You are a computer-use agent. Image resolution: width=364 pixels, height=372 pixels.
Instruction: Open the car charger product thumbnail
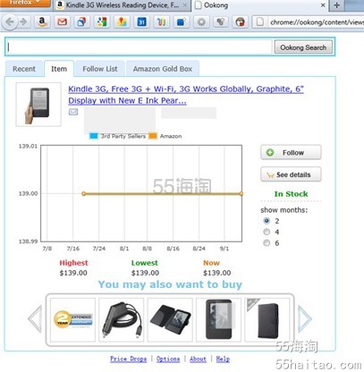coord(122,319)
